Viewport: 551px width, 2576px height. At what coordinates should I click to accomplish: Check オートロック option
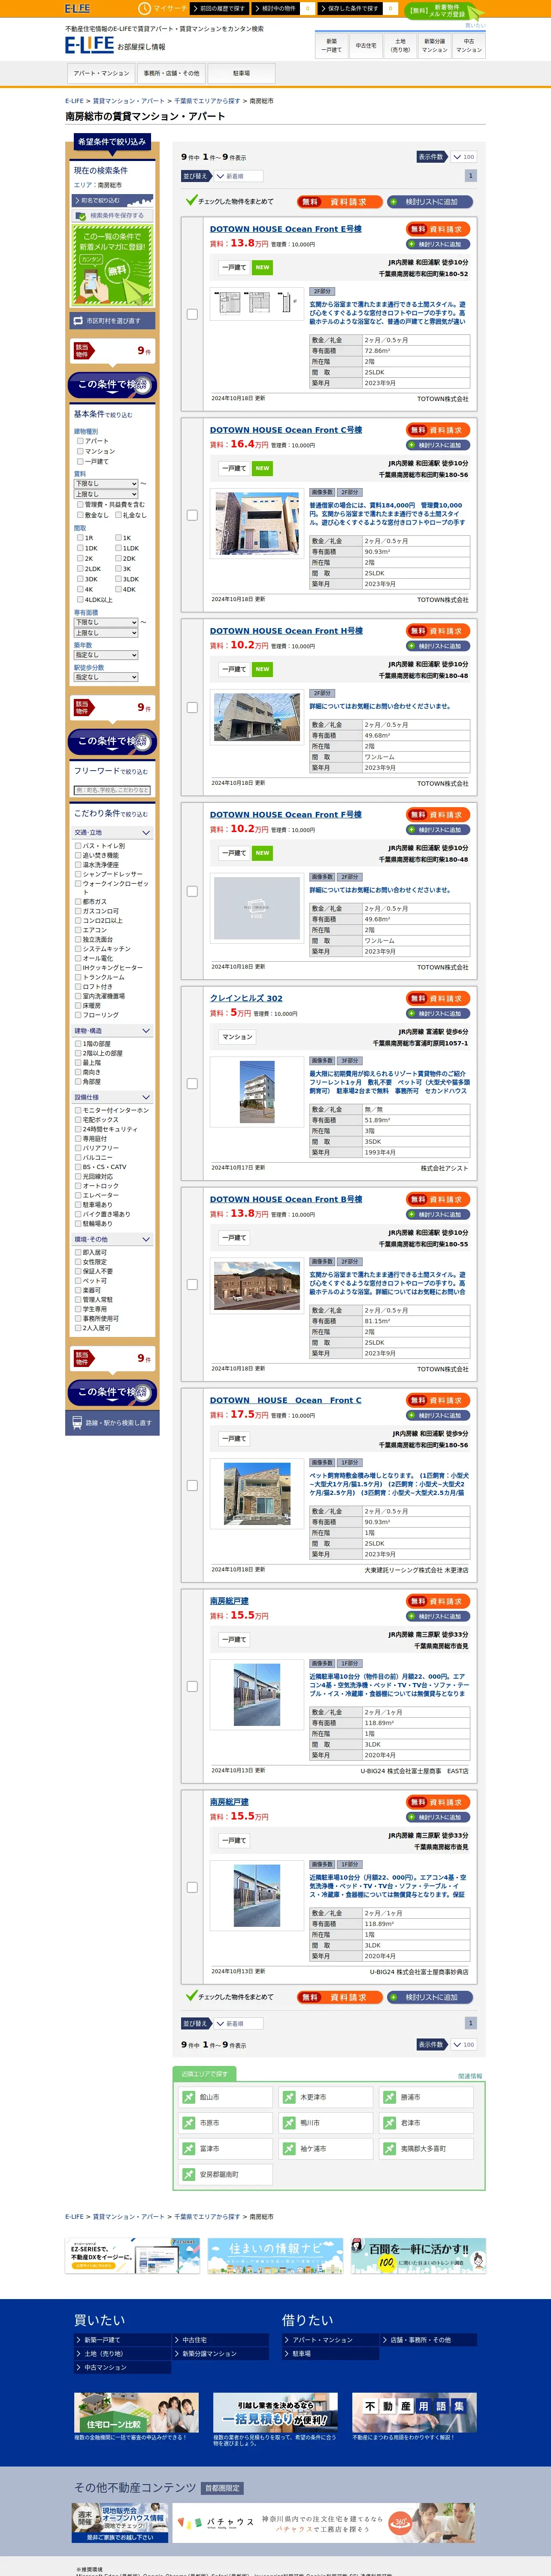coord(78,1186)
